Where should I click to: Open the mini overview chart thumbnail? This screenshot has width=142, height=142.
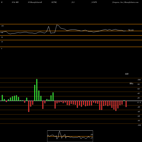coord(70,136)
